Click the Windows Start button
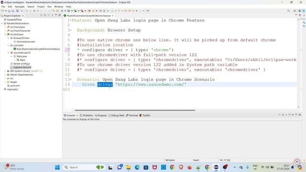The width and height of the screenshot is (306, 172). [57, 167]
